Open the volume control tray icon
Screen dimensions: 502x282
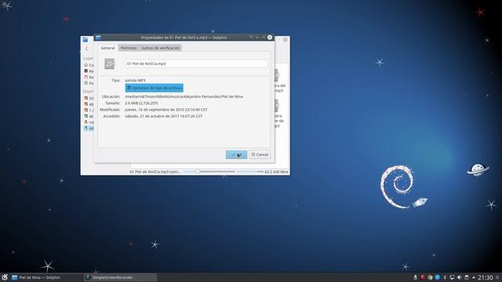[459, 277]
